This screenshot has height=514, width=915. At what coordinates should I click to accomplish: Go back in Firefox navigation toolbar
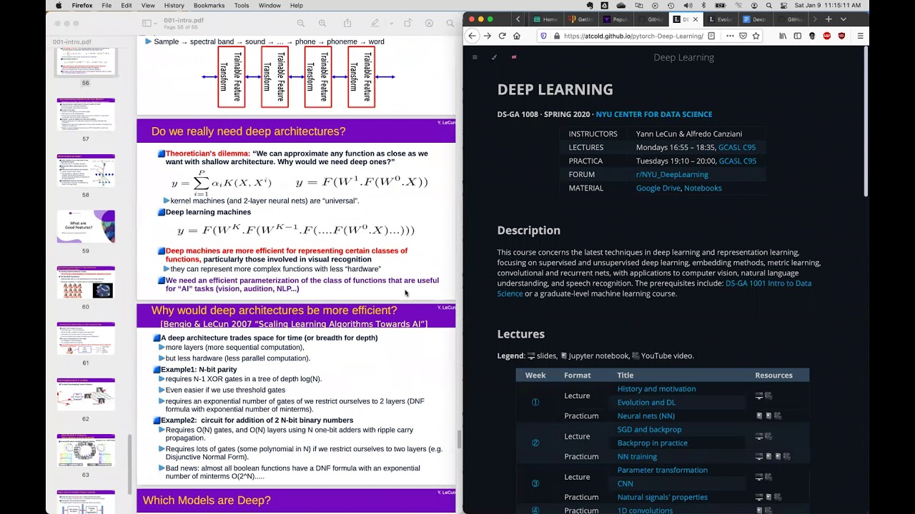472,36
